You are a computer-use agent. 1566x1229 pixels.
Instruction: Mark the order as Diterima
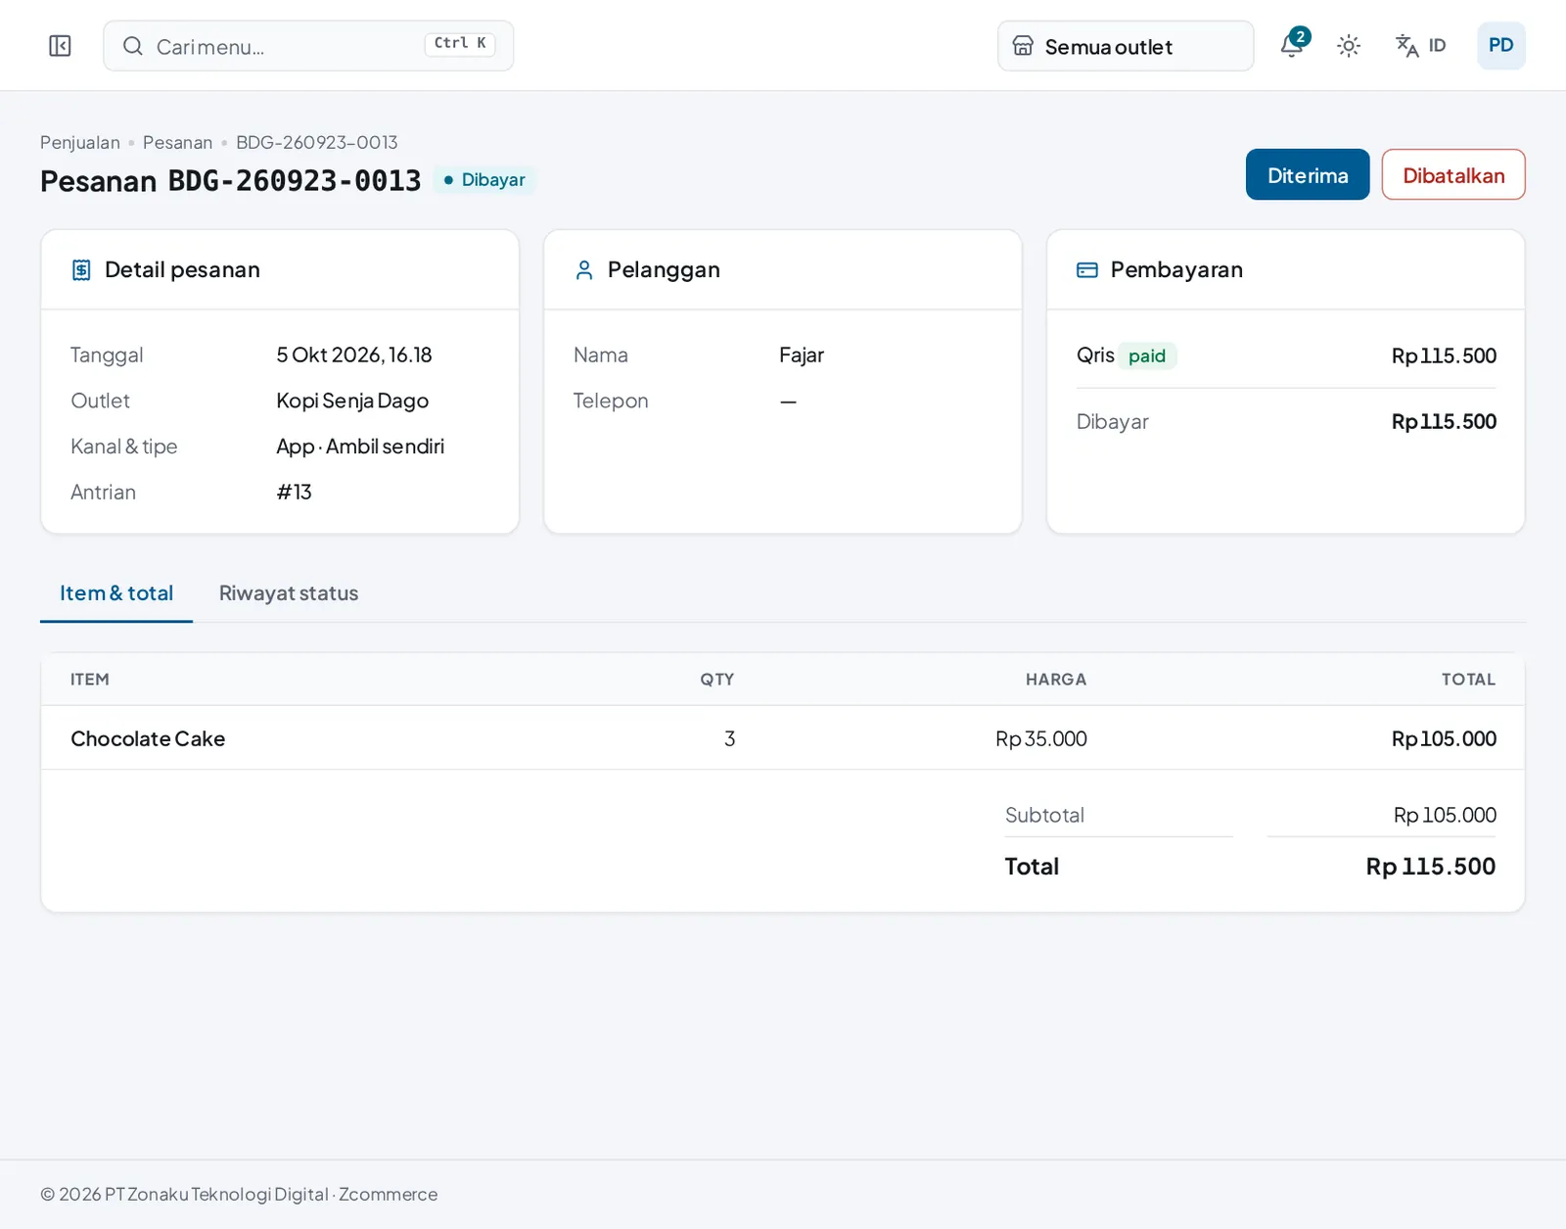(x=1308, y=175)
